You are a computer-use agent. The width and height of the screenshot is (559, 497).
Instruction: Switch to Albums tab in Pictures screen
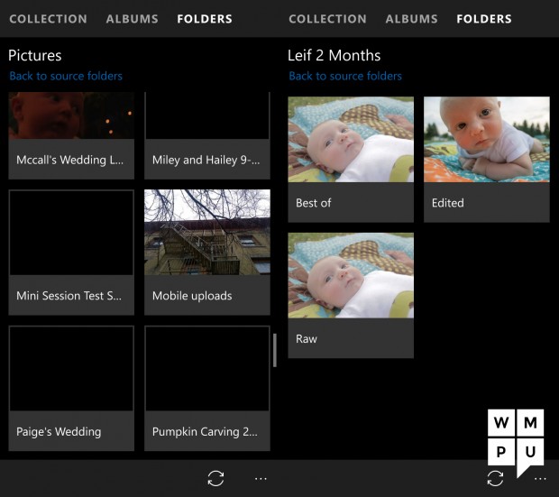[132, 19]
